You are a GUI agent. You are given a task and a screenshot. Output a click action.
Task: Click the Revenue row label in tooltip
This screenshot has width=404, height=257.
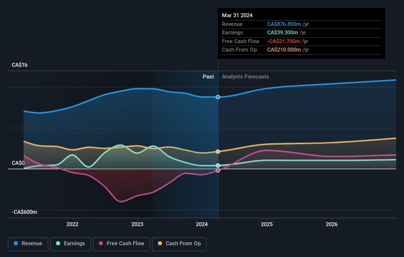[x=232, y=24]
